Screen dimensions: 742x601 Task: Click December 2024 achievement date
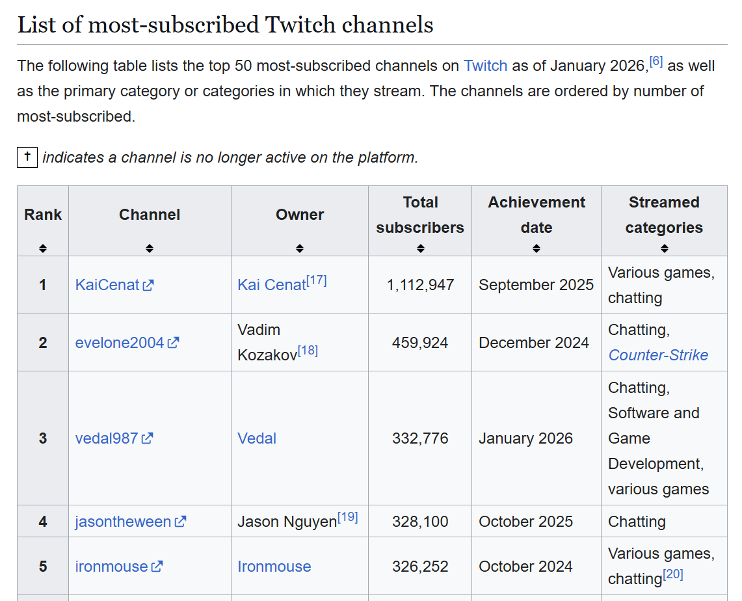534,343
